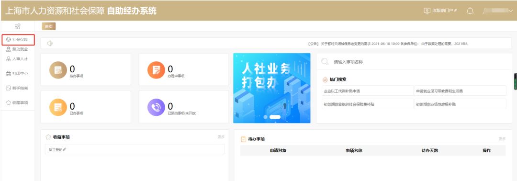The width and height of the screenshot is (517, 181).
Task: Click the purple phone 已预约事项 icon
Action: pyautogui.click(x=156, y=107)
